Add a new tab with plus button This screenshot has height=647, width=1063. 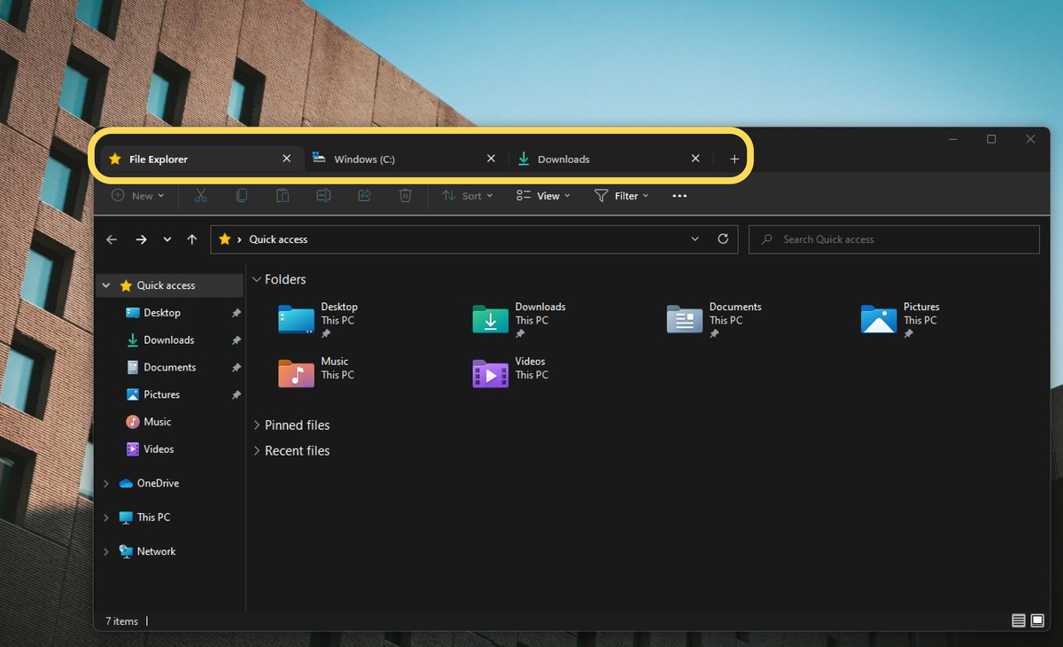coord(734,159)
